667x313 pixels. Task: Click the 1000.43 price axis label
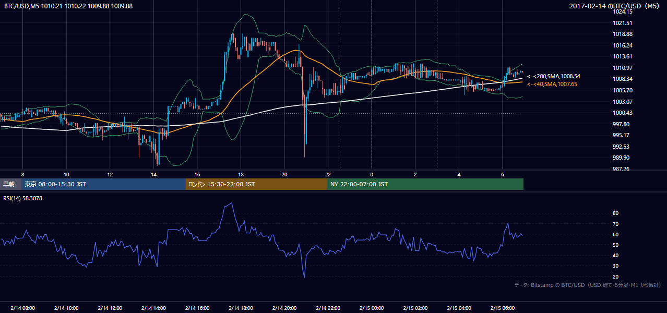(x=623, y=113)
